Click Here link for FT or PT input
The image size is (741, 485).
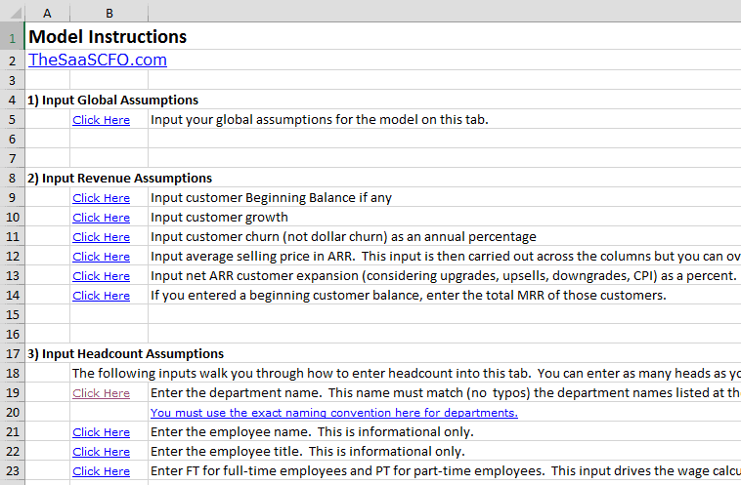click(101, 471)
